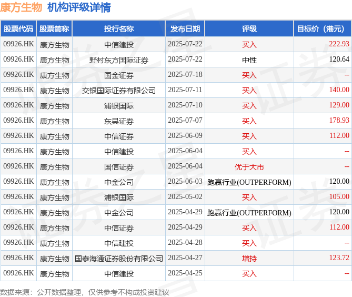Image resolution: width=352 pixels, height=297 pixels.
Task: Click 浦银国际 in the 2025-05-02 row
Action: pos(119,197)
